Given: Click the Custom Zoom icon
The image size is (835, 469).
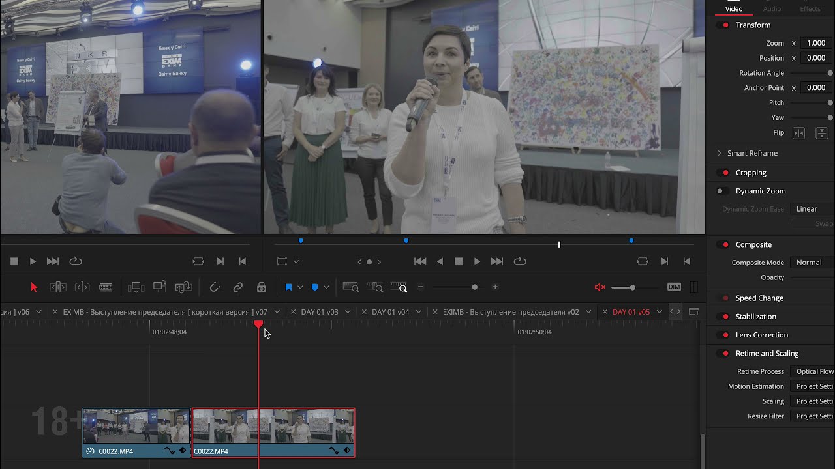Looking at the screenshot, I should tap(399, 287).
